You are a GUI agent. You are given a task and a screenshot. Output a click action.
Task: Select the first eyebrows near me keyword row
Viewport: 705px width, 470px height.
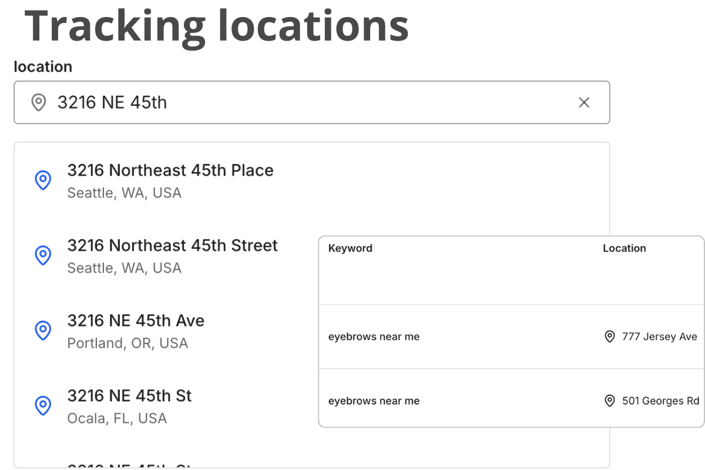(x=374, y=336)
